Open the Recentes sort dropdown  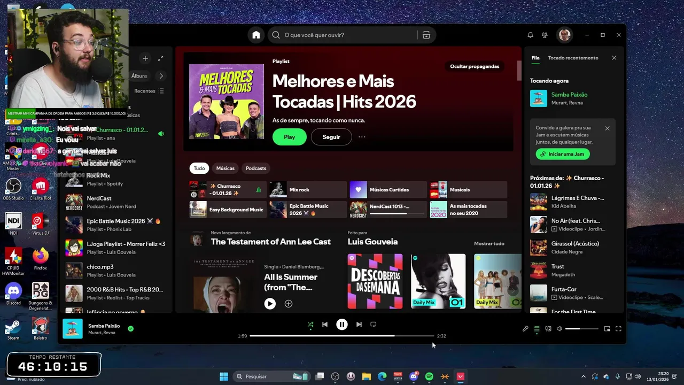point(149,91)
